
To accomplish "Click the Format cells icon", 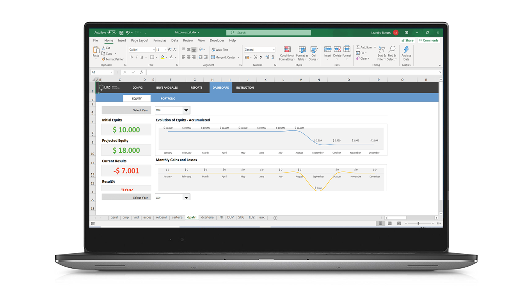I will [347, 49].
